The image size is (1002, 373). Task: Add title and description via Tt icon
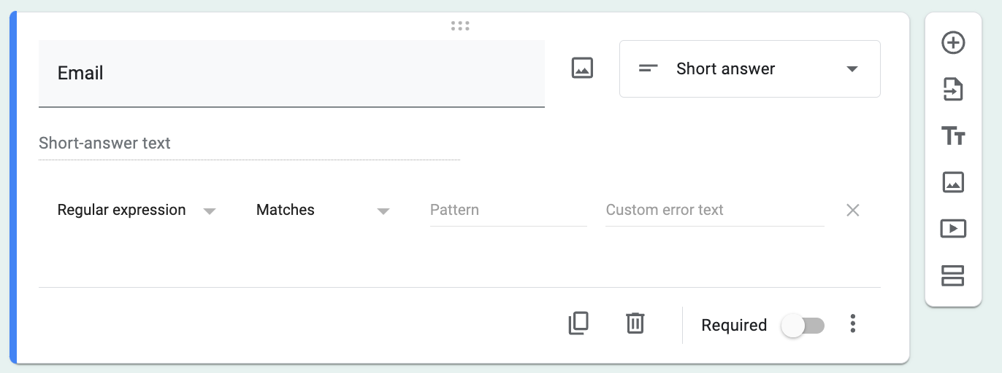tap(953, 136)
